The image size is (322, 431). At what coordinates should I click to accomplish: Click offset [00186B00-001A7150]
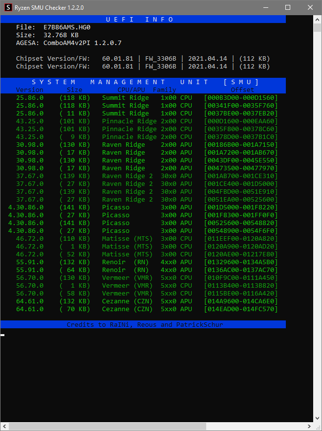241,145
